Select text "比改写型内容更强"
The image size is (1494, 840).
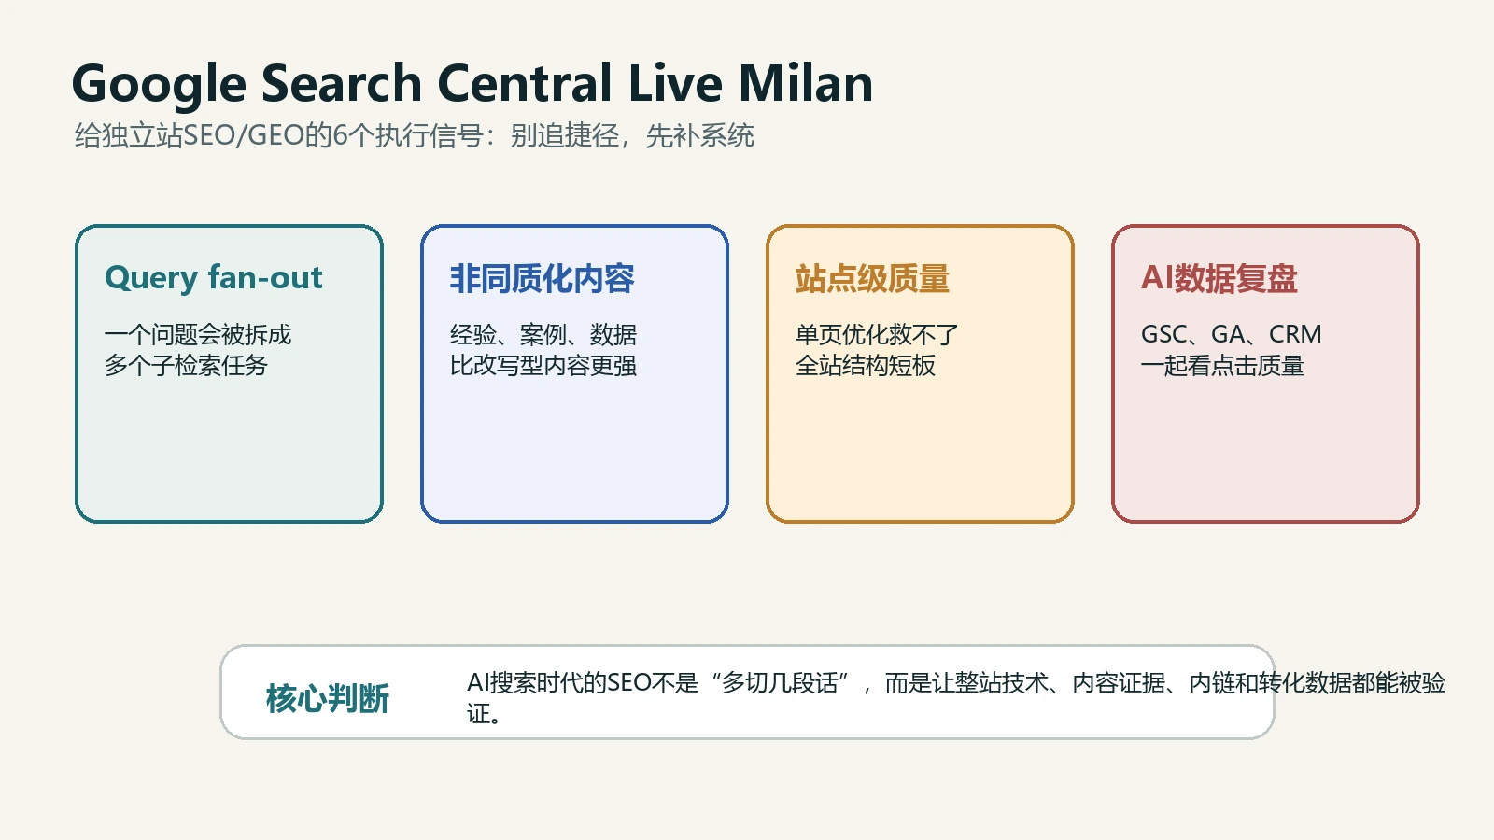(x=543, y=365)
